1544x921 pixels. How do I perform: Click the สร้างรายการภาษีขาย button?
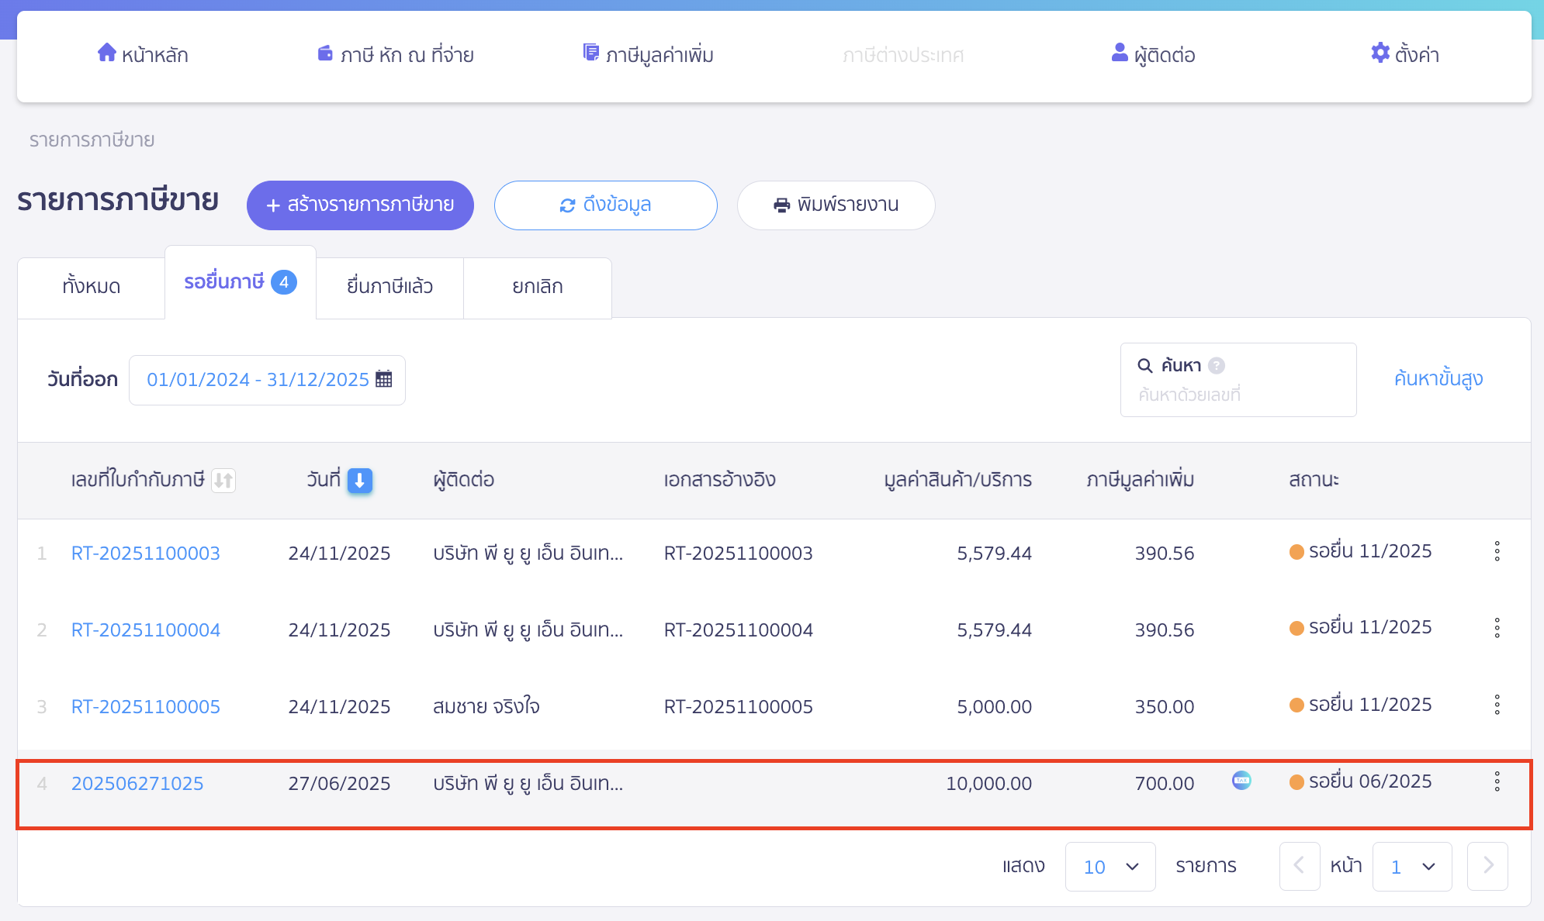(360, 205)
